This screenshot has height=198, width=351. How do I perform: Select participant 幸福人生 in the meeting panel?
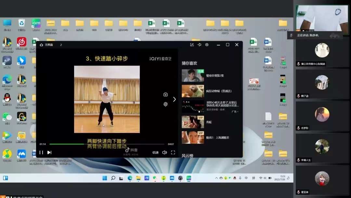(322, 148)
